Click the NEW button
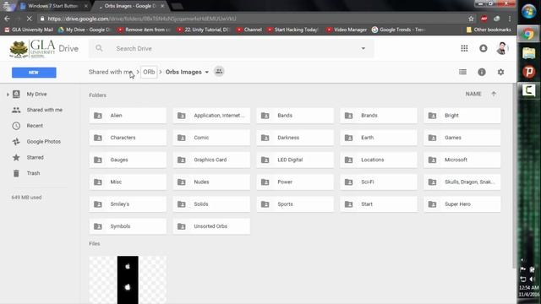This screenshot has width=541, height=304. click(x=34, y=73)
